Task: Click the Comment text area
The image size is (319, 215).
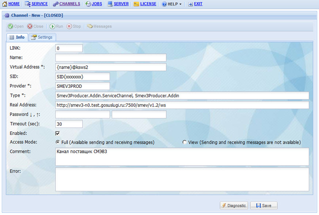Action: [x=182, y=157]
